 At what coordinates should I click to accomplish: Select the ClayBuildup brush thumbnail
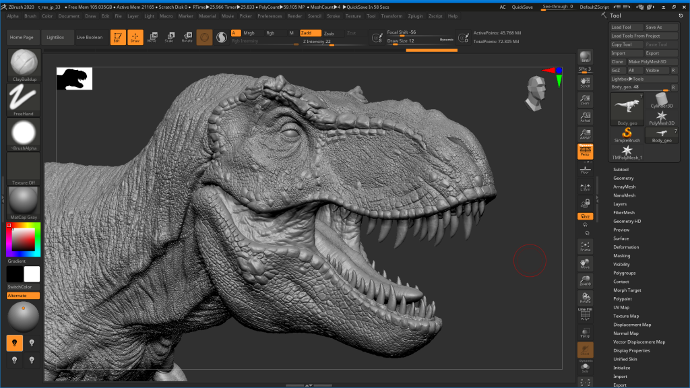coord(24,65)
